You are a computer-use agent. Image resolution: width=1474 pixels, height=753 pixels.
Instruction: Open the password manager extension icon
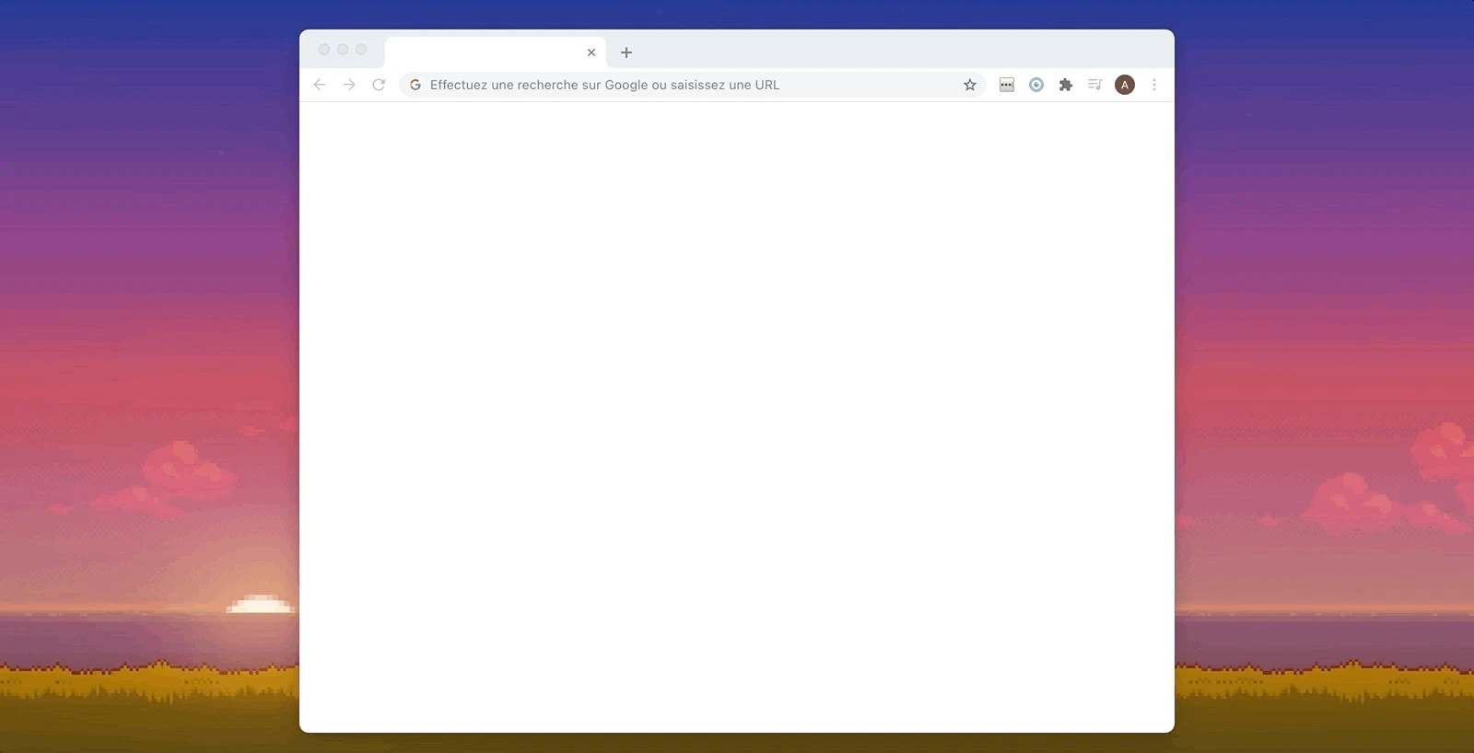click(x=1007, y=85)
